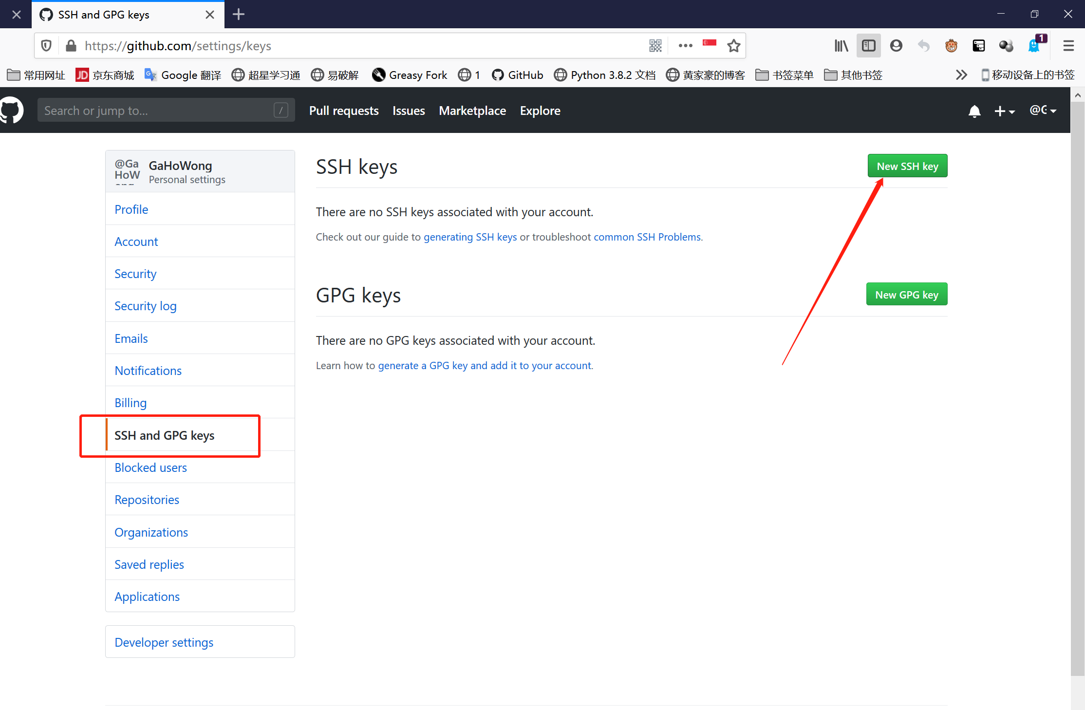Open generating SSH keys guide link
The height and width of the screenshot is (710, 1085).
[470, 237]
